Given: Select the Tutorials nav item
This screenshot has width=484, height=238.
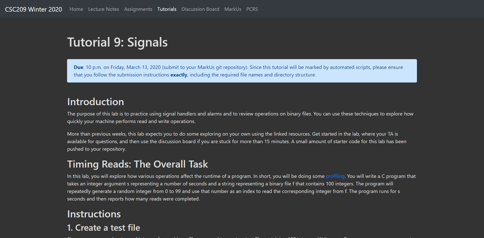Looking at the screenshot, I should pyautogui.click(x=167, y=9).
